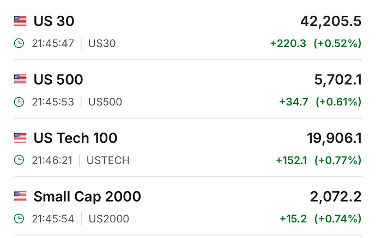This screenshot has height=238, width=376.
Task: Select the US 500 price 5,702.1
Action: [x=338, y=80]
